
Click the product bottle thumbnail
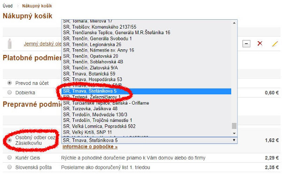pyautogui.click(x=10, y=44)
